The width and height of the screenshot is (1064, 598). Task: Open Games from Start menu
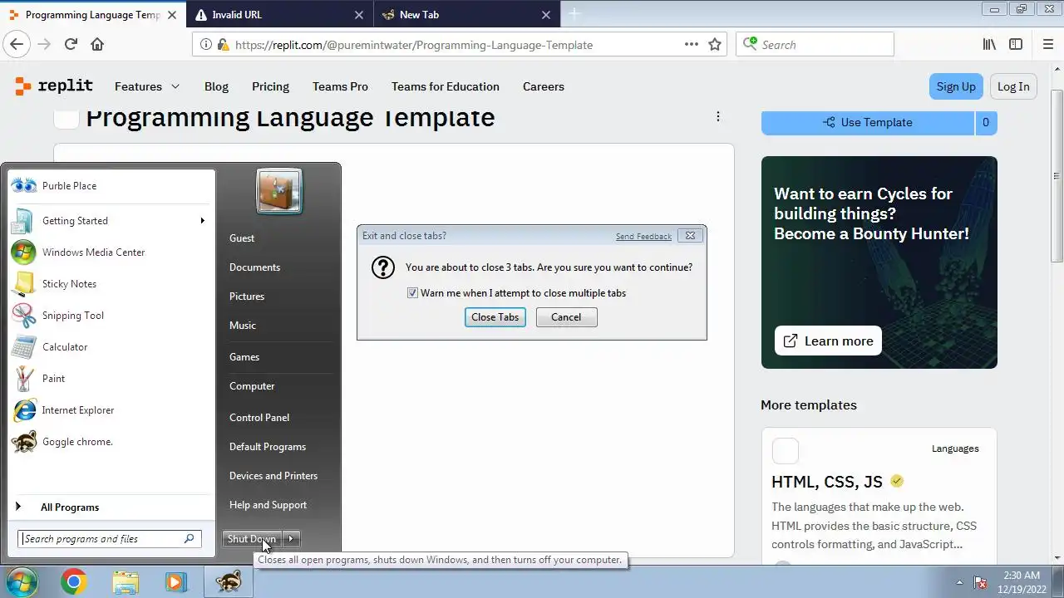[x=244, y=357]
